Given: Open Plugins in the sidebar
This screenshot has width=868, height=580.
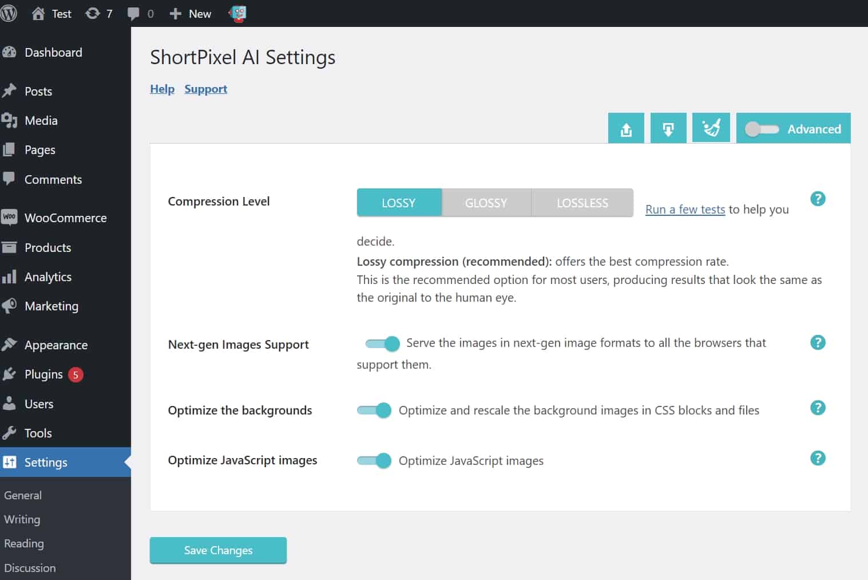Looking at the screenshot, I should [x=43, y=374].
